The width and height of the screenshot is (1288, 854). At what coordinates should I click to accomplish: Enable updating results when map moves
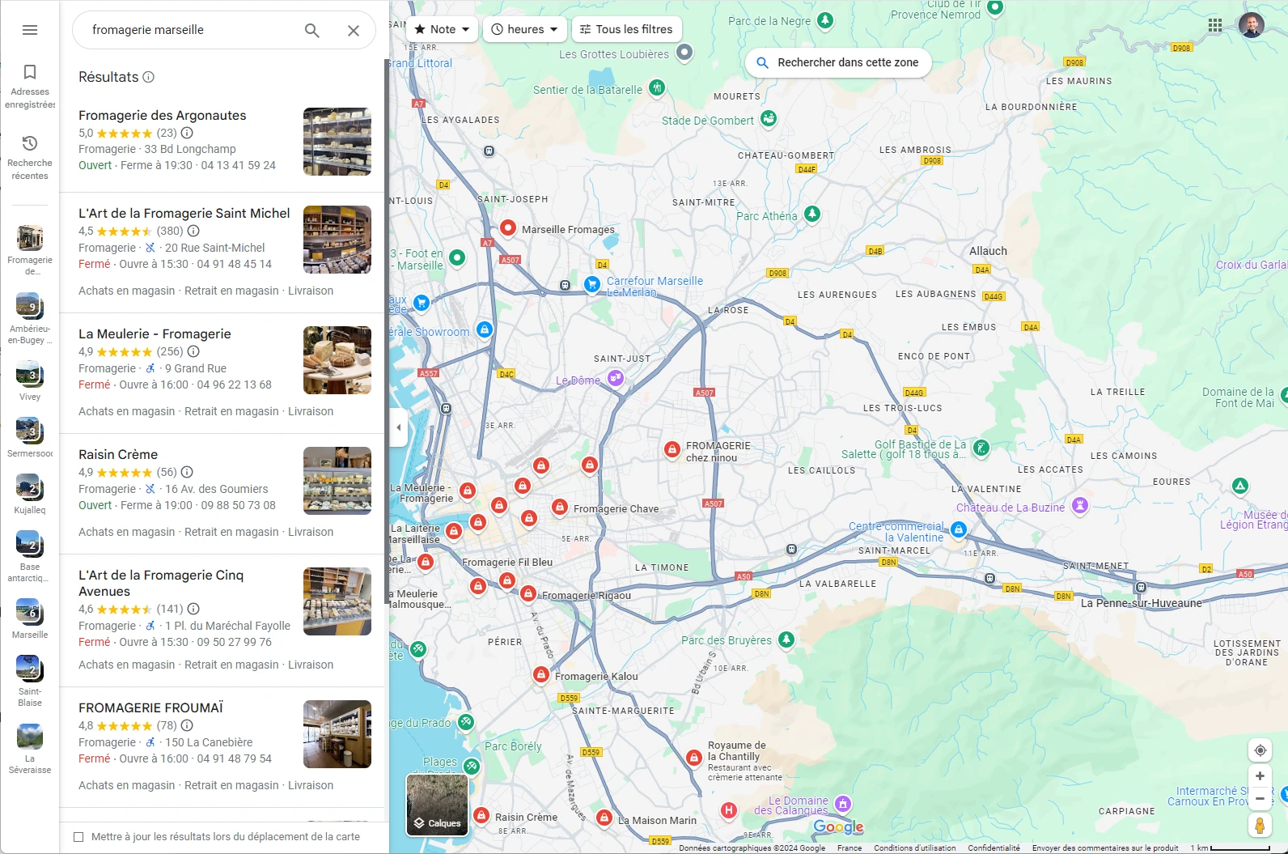pyautogui.click(x=78, y=837)
